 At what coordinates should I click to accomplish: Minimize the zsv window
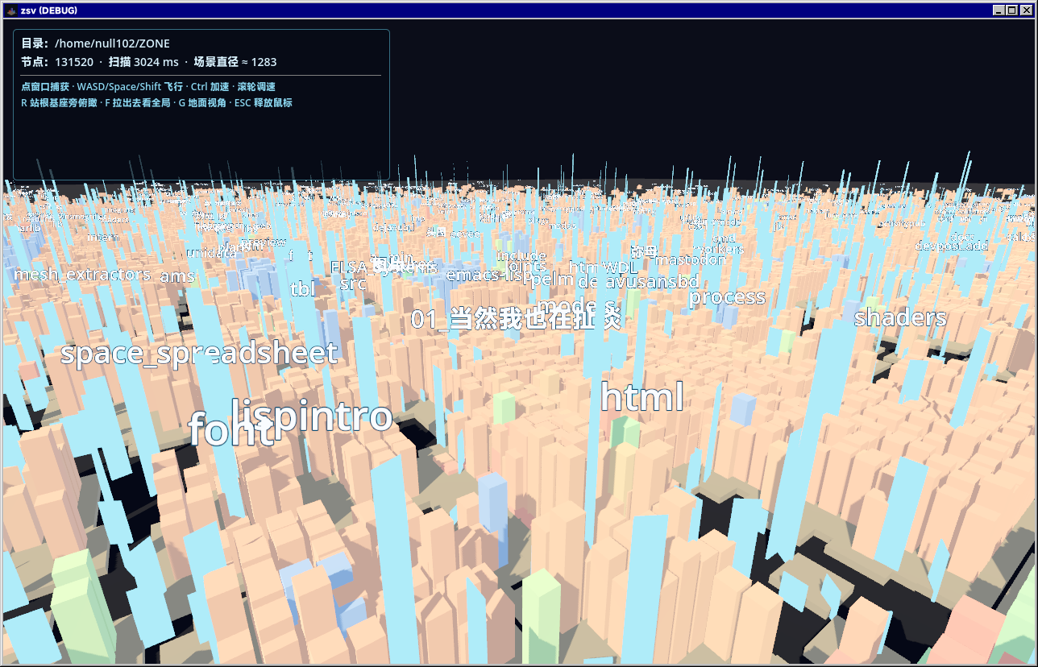click(999, 10)
